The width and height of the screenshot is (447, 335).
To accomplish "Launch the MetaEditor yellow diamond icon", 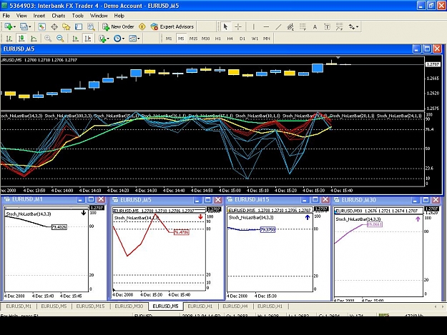I will pyautogui.click(x=142, y=26).
